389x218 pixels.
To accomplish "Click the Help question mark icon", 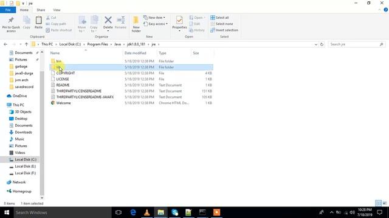I will click(386, 10).
